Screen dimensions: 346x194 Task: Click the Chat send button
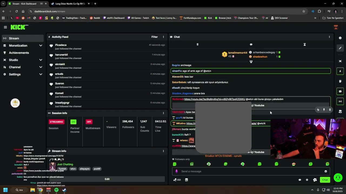pos(325,180)
